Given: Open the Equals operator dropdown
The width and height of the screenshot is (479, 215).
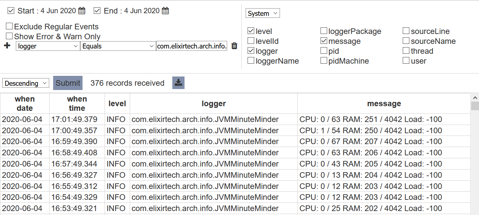Looking at the screenshot, I should click(x=118, y=46).
